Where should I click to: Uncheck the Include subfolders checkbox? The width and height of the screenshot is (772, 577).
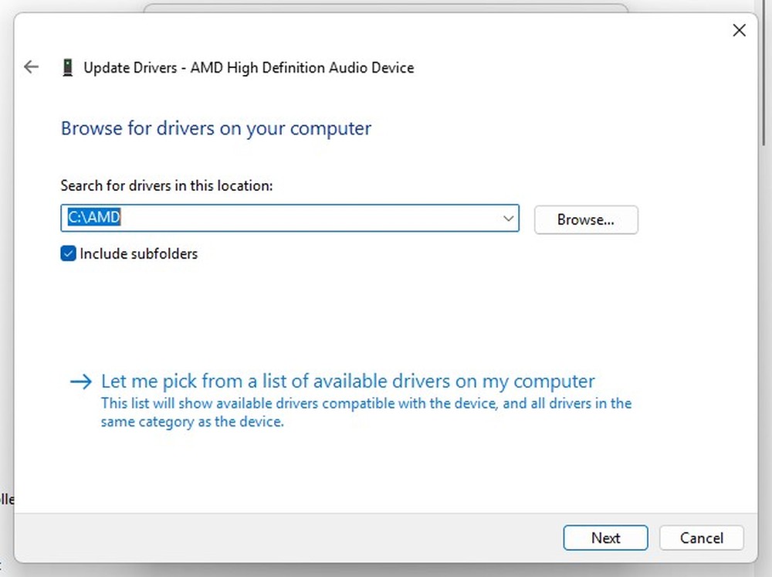pos(68,253)
